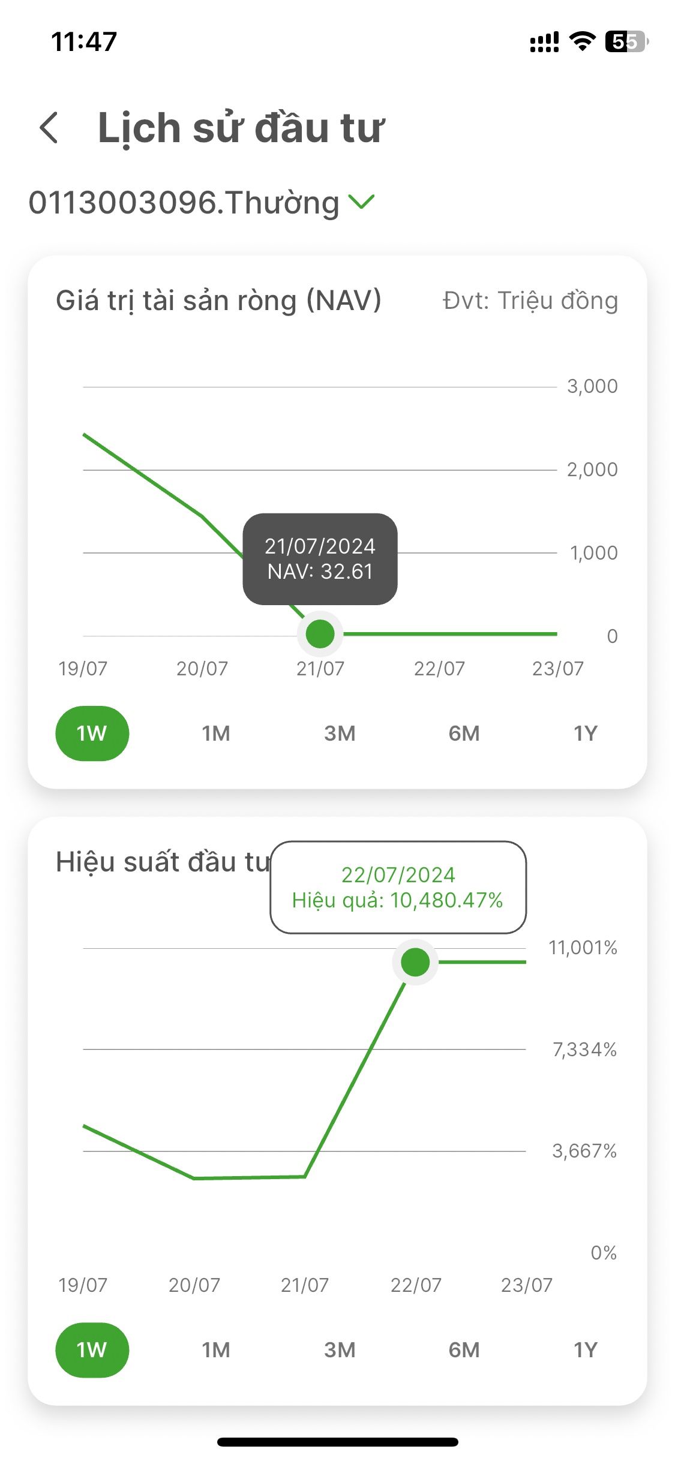Tap the Hiệu quả 10,480.47% tooltip
Screen dimensions: 675x1461
[398, 887]
